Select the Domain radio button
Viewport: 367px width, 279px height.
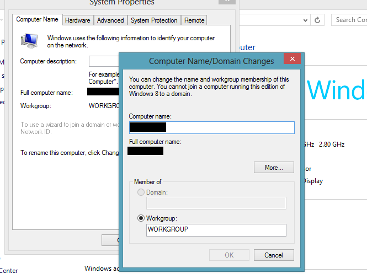tap(141, 192)
